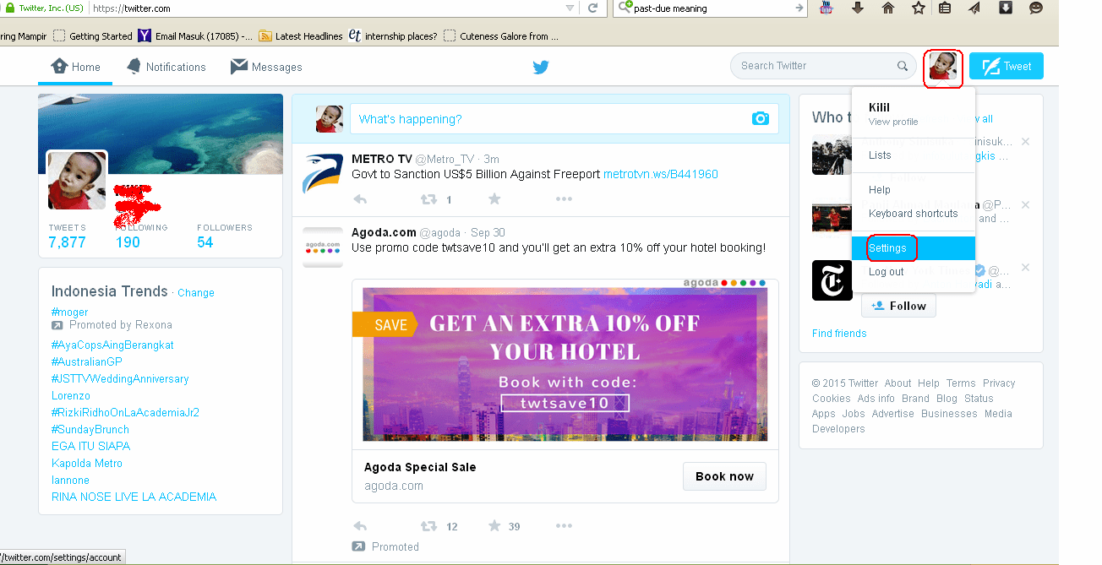This screenshot has width=1102, height=565.
Task: Open the Agoda promo banner image
Action: (565, 364)
